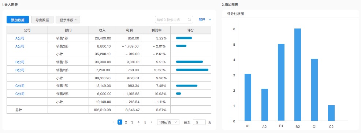
Task: Select page 2 in pagination
Action: (126, 122)
